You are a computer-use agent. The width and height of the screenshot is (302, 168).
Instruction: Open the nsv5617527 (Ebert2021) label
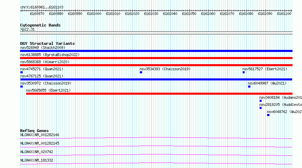[265, 69]
